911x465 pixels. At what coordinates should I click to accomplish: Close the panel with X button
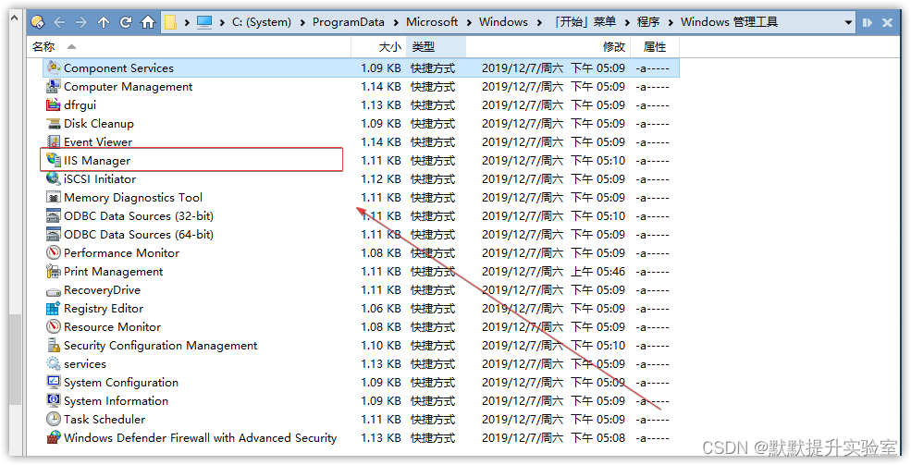887,22
